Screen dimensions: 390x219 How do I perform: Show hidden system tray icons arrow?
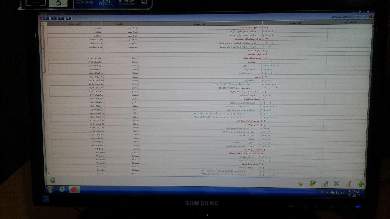click(327, 193)
